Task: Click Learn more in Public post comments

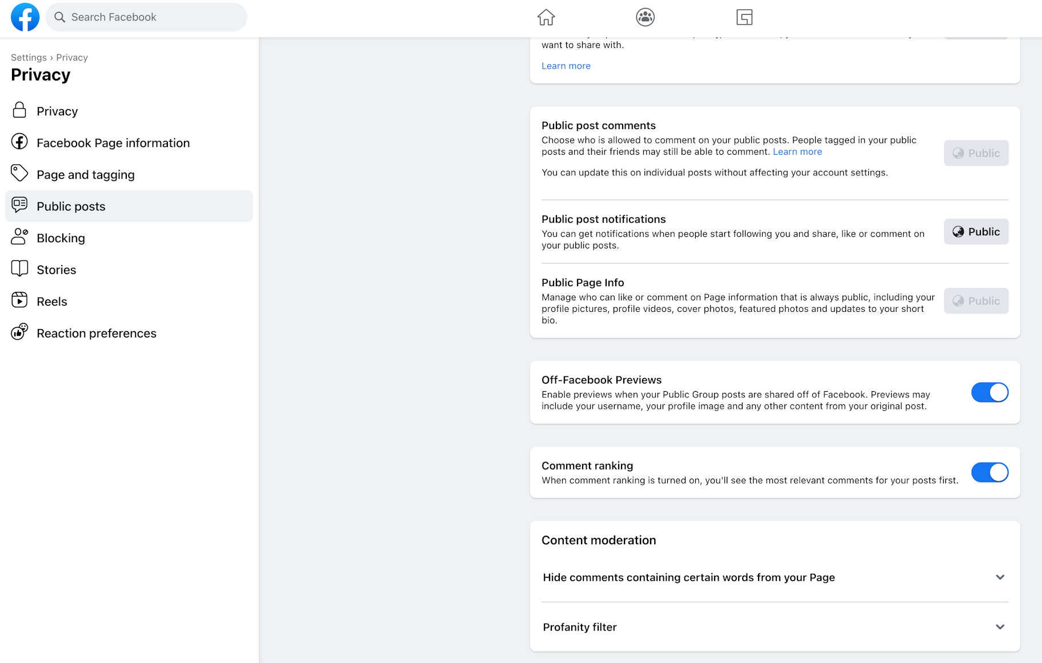Action: click(797, 152)
